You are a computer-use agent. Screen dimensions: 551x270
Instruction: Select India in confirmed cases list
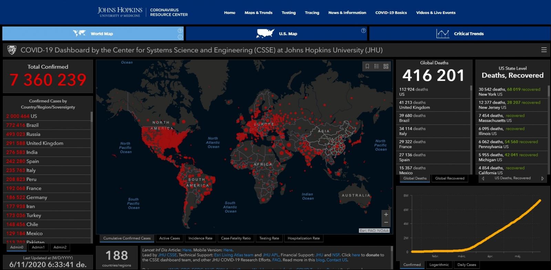coord(48,152)
